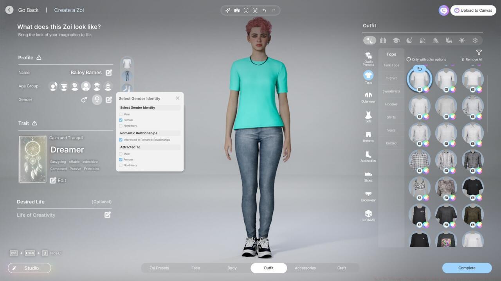This screenshot has height=281, width=501.
Task: Open the Shoes category in outfit sidebar
Action: pos(368,175)
